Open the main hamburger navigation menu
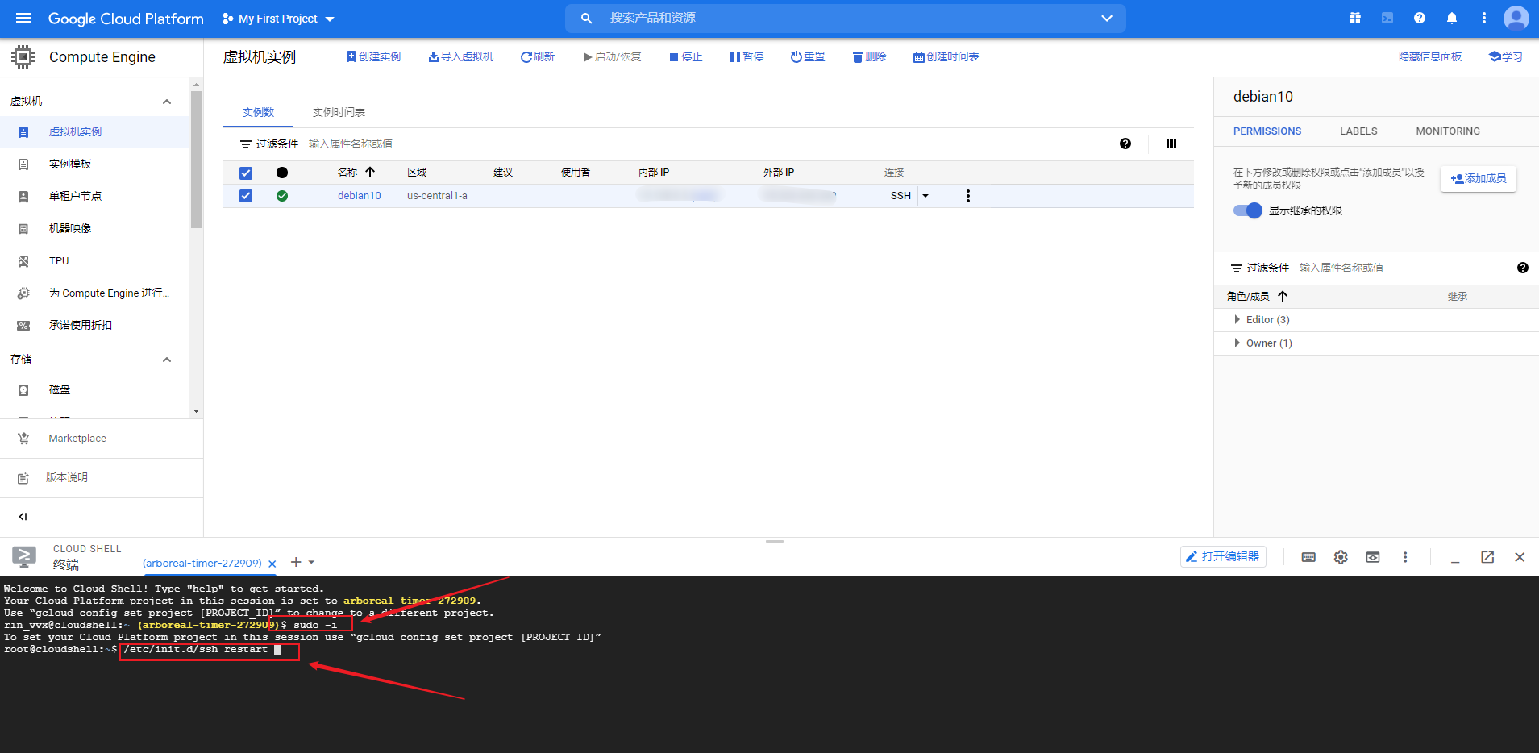 (x=23, y=18)
